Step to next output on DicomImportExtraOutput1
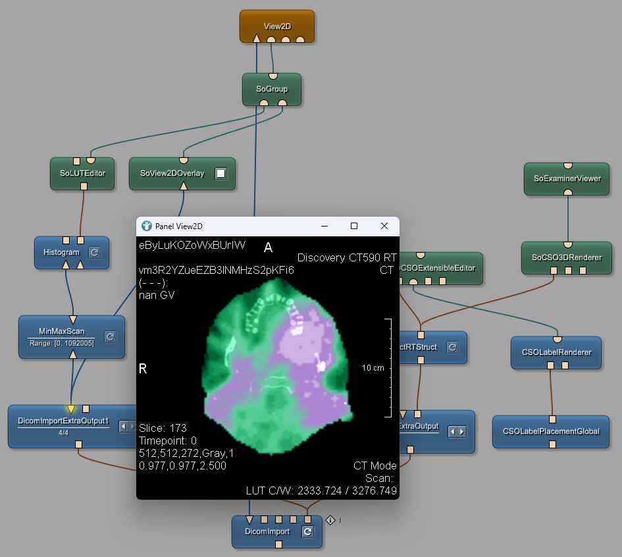This screenshot has height=557, width=622. [x=131, y=427]
